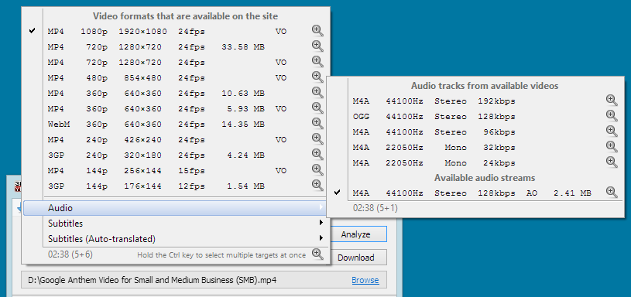
Task: Click the Analyze button
Action: [355, 234]
